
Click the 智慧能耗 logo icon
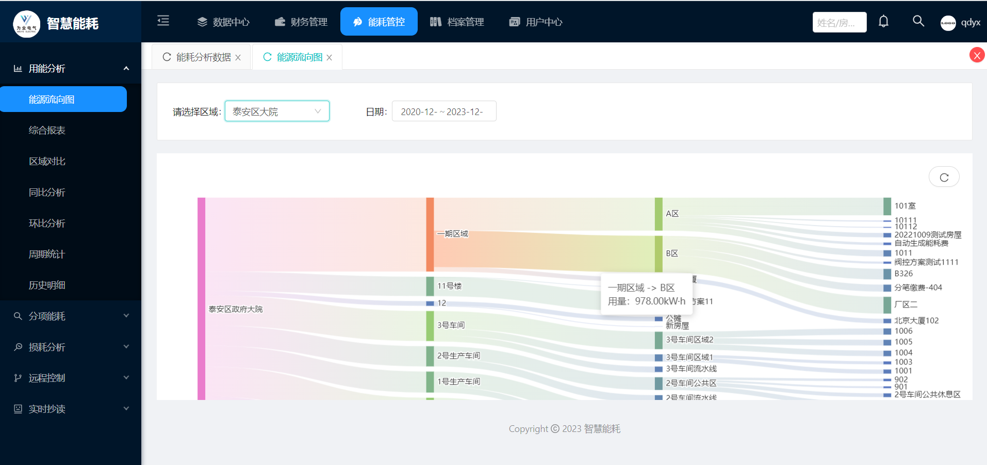pyautogui.click(x=26, y=24)
